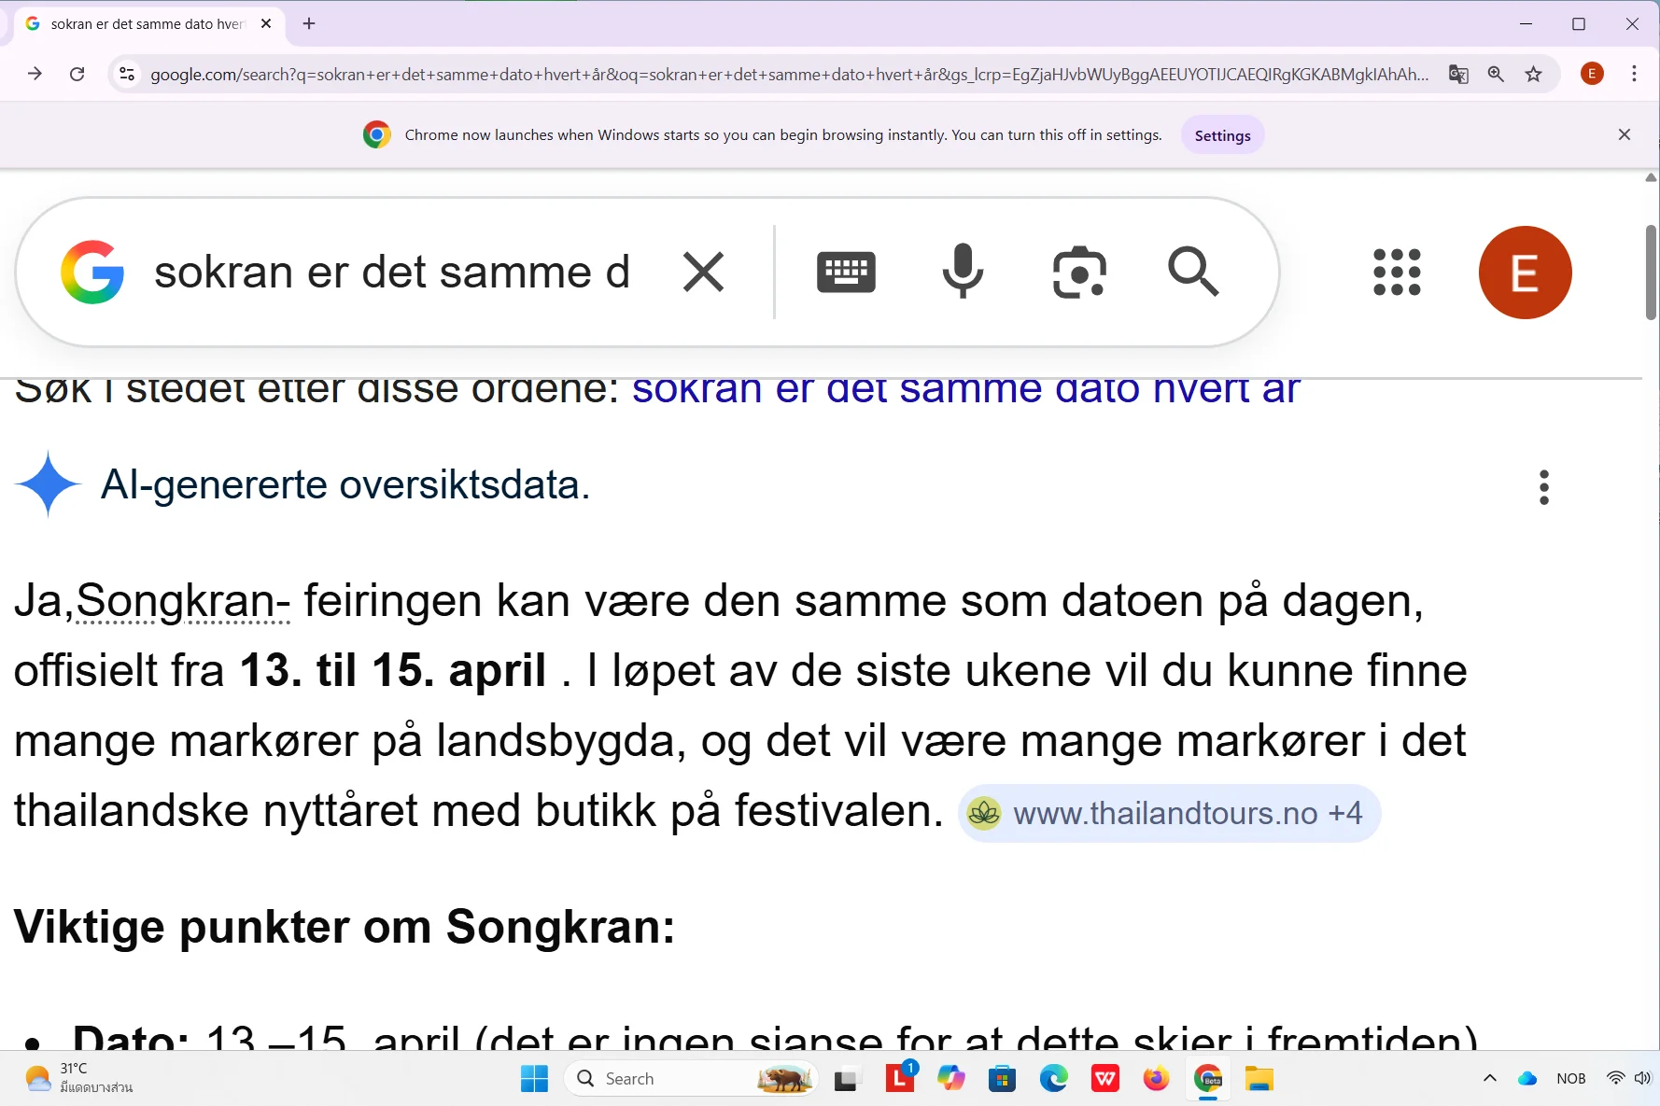Click Settings in the Chrome startup notification

pyautogui.click(x=1222, y=134)
